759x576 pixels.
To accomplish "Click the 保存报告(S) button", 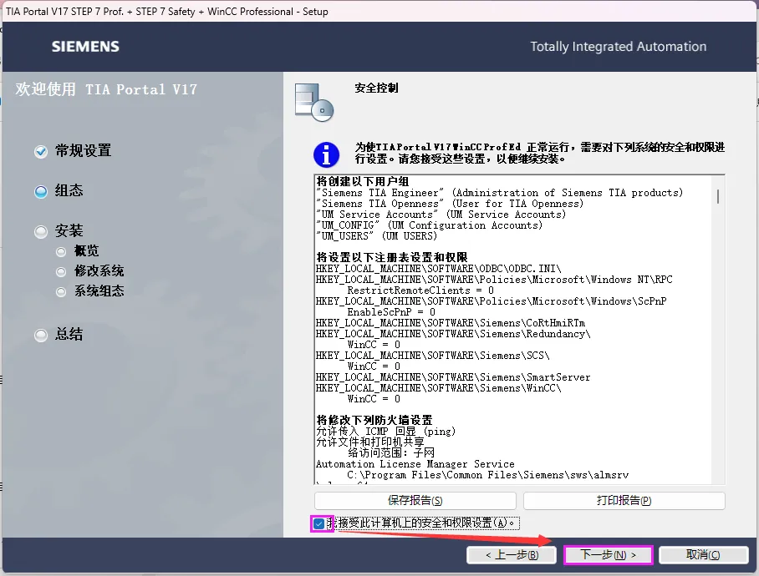I will [415, 501].
